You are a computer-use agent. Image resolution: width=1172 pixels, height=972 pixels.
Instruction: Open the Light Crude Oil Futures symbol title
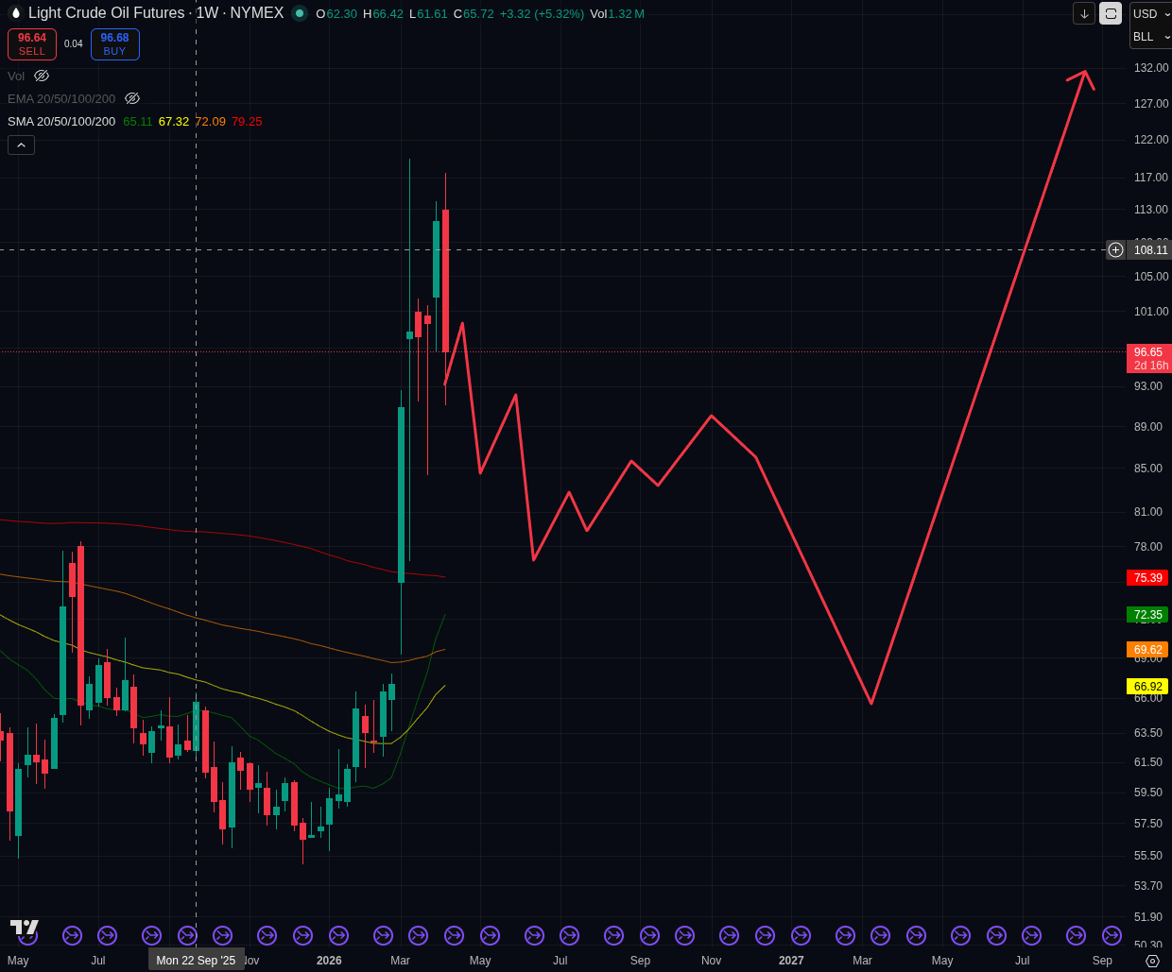pyautogui.click(x=156, y=13)
